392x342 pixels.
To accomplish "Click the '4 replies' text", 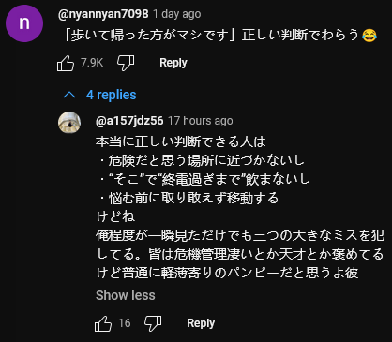I will click(112, 95).
